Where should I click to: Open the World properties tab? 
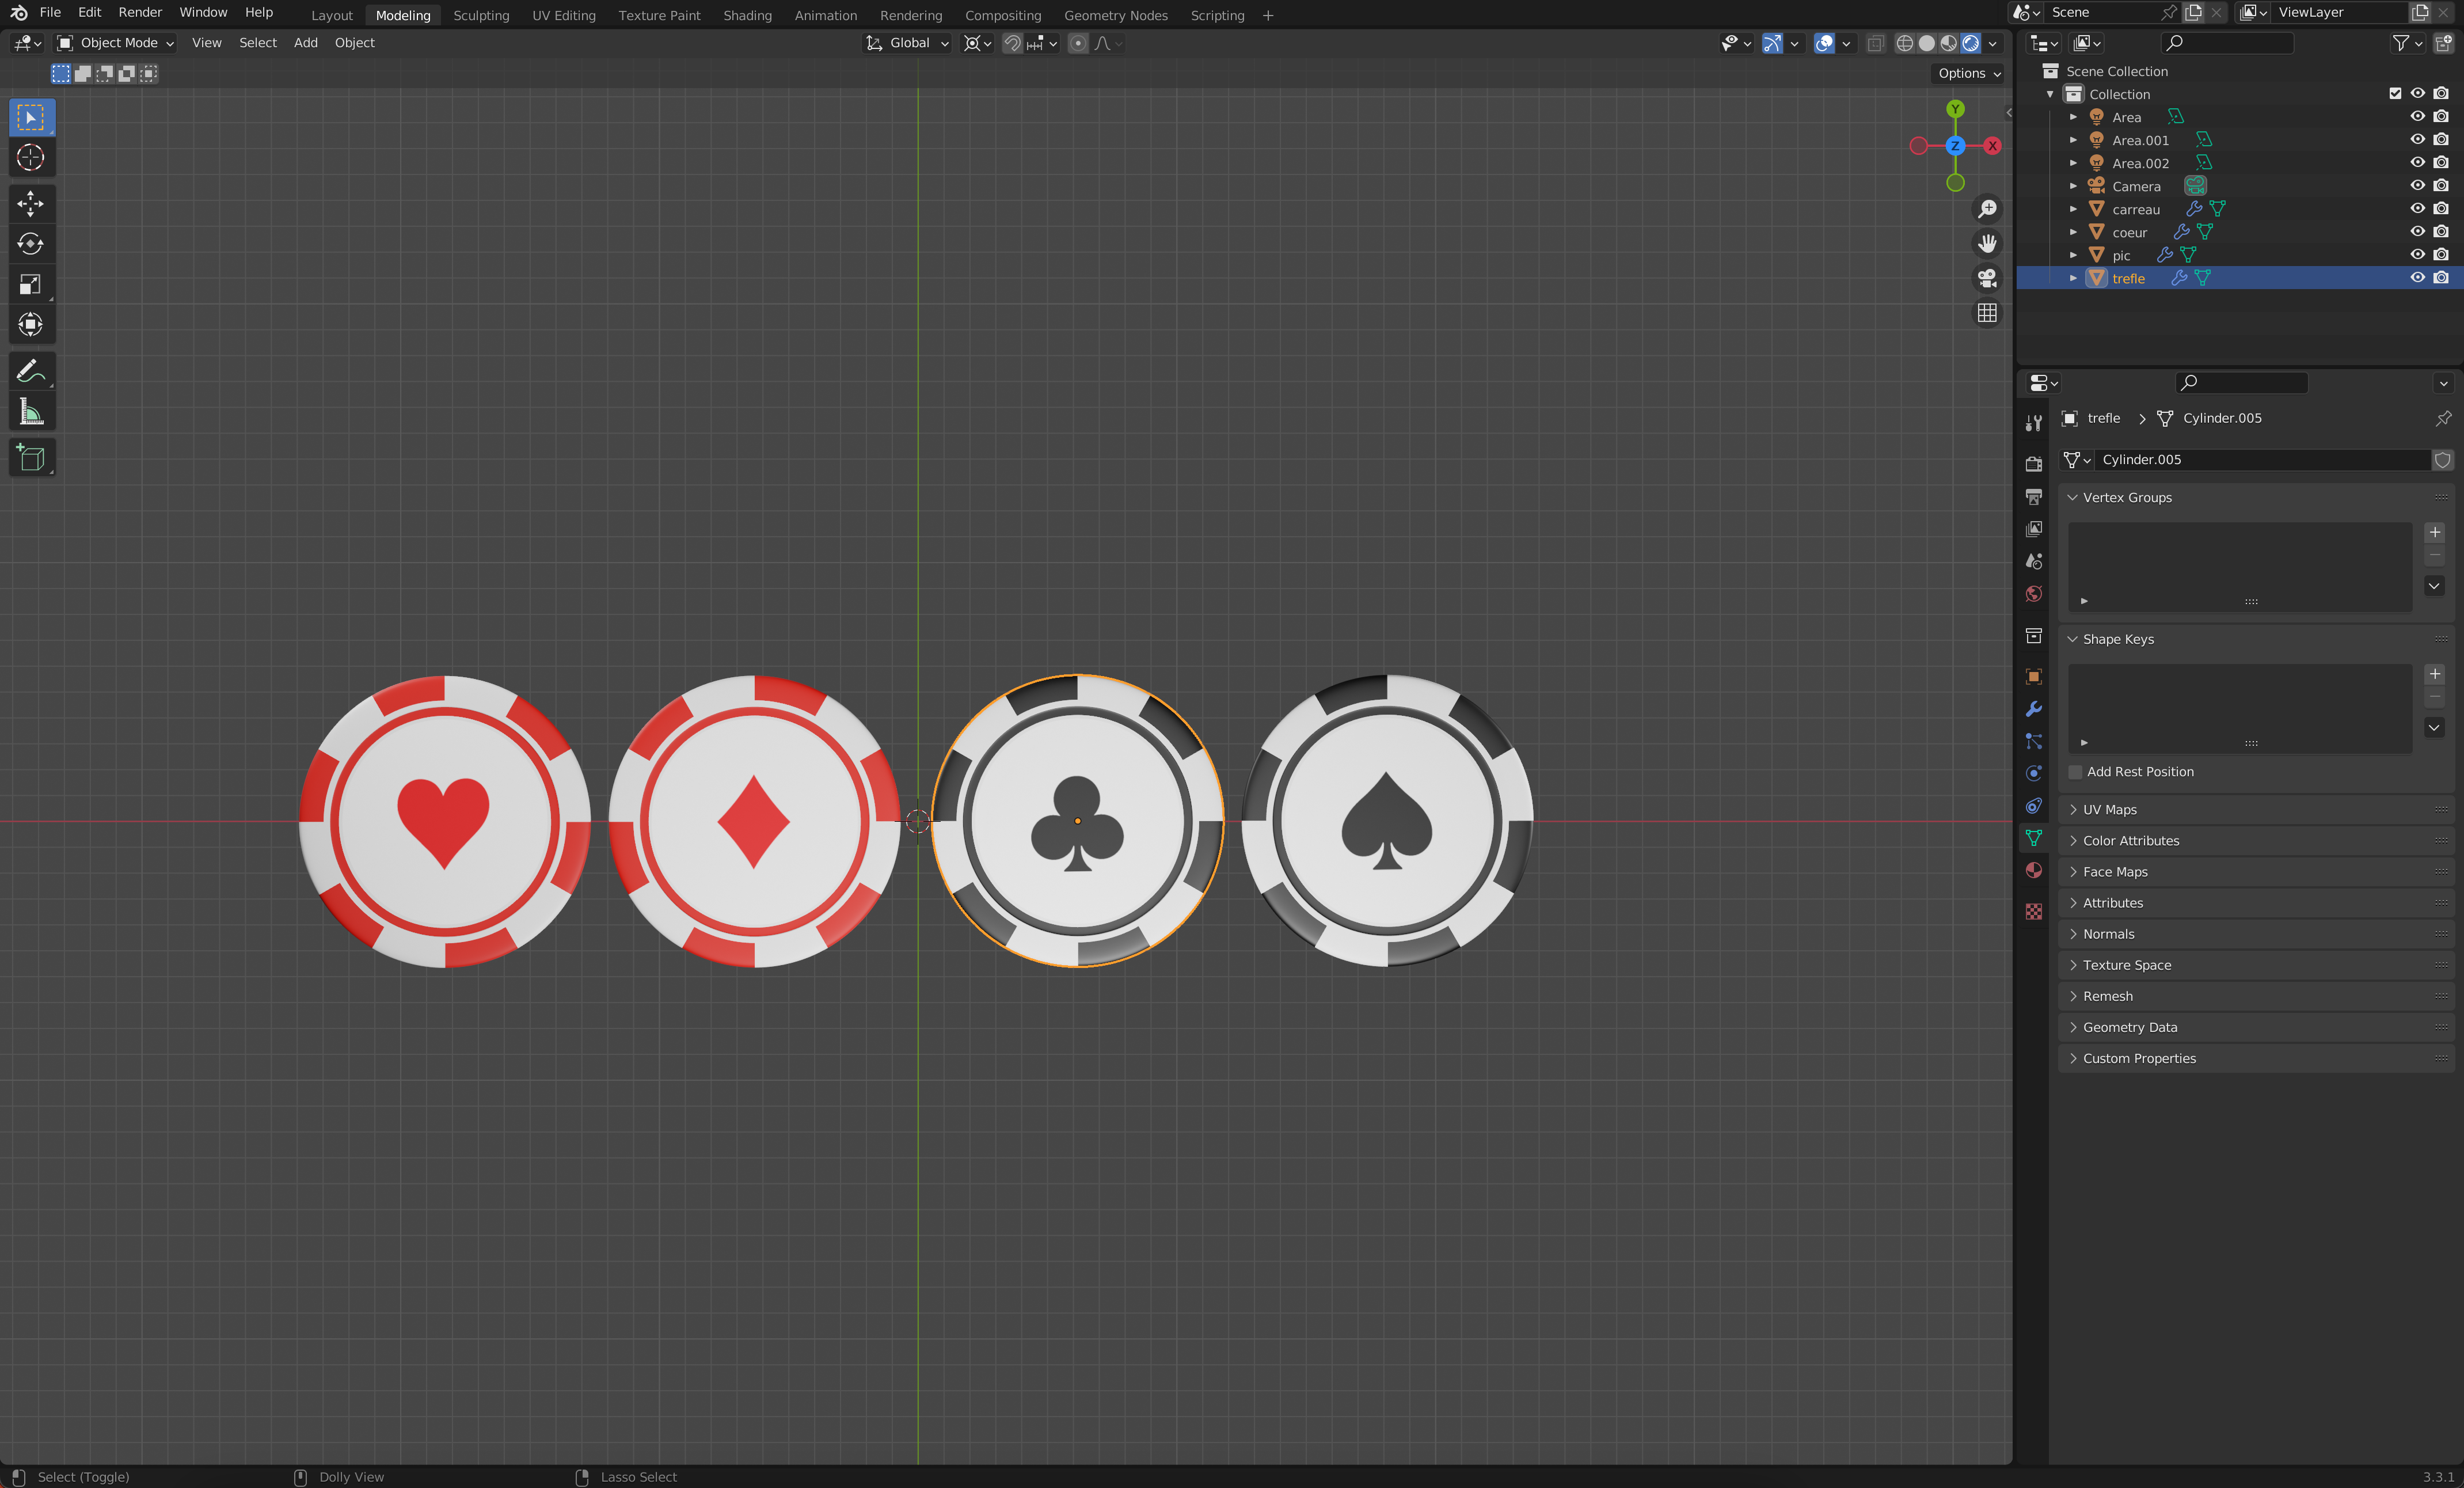click(2034, 594)
